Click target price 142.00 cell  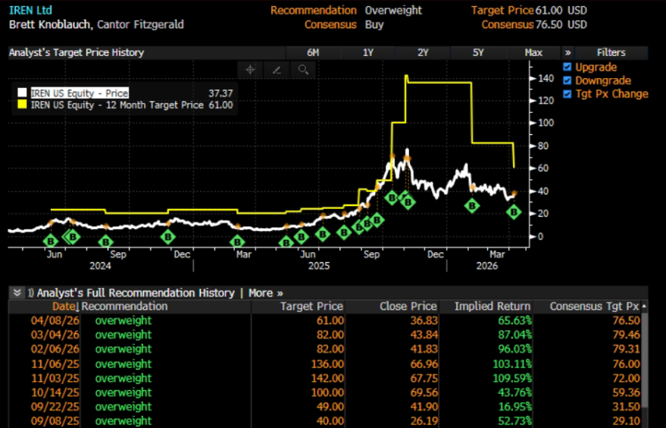[327, 378]
